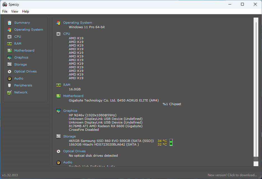Viewport: 262px width, 179px height.
Task: Click Motherboard heading link in summary
Action: coord(73,96)
